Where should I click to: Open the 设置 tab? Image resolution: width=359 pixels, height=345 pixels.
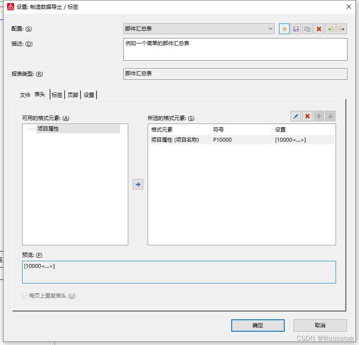pyautogui.click(x=89, y=95)
